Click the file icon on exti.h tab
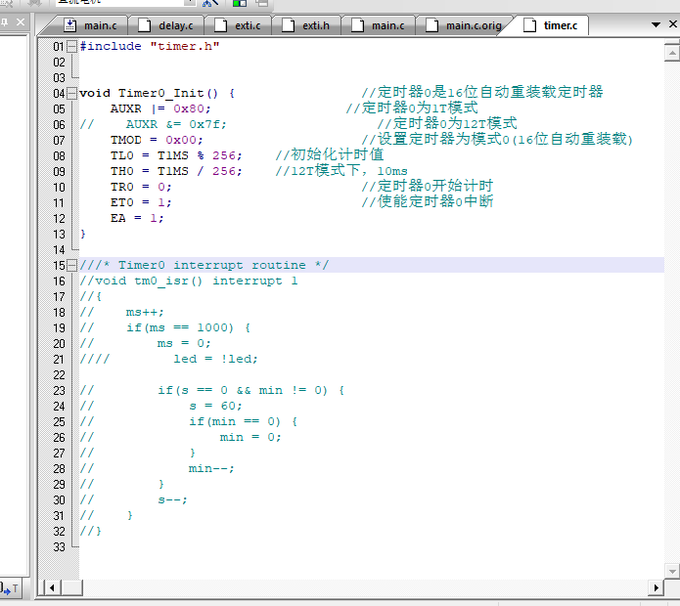 [288, 25]
